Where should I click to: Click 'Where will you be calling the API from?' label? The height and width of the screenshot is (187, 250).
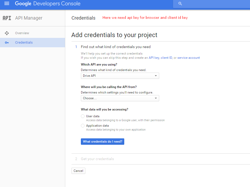click(109, 87)
